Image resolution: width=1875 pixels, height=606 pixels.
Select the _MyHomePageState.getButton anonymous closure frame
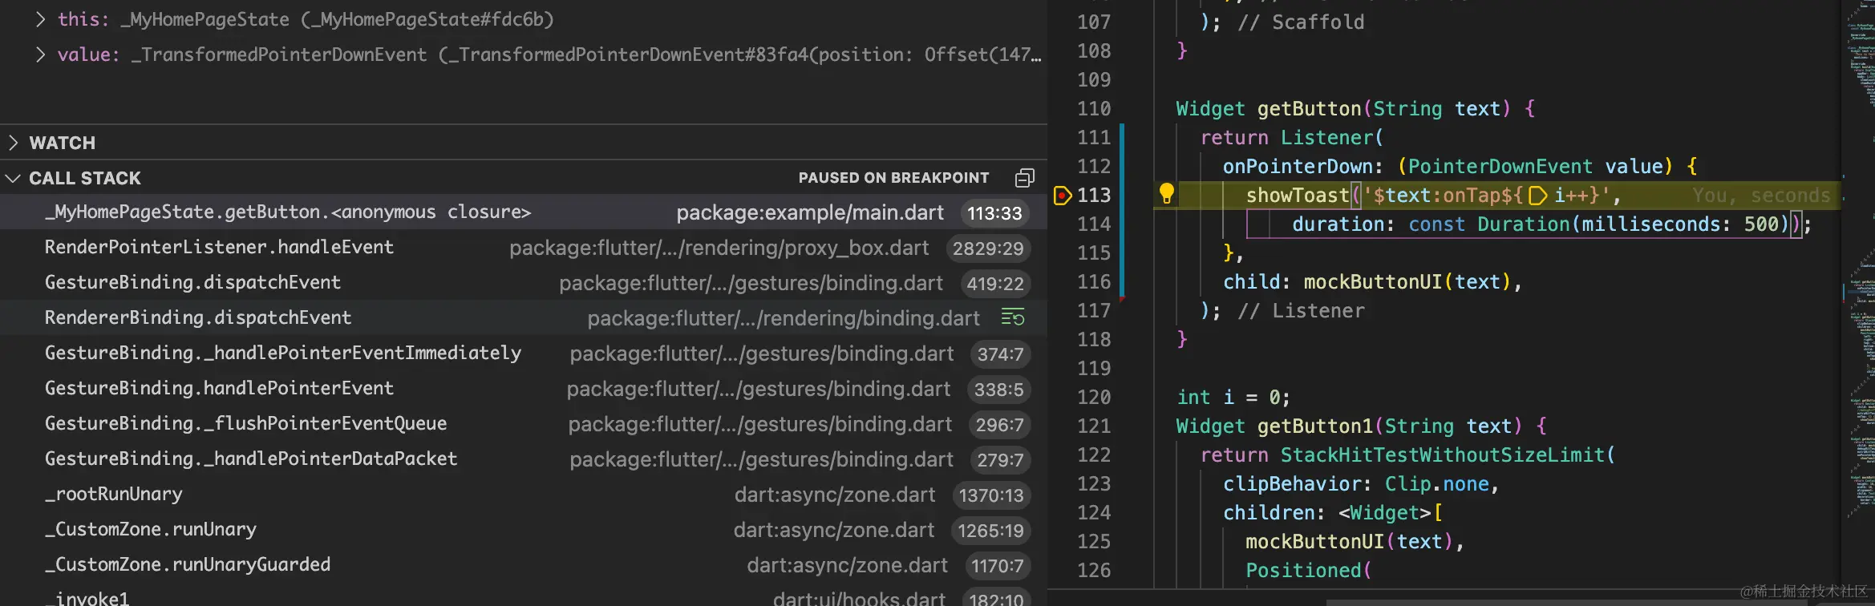pos(524,212)
